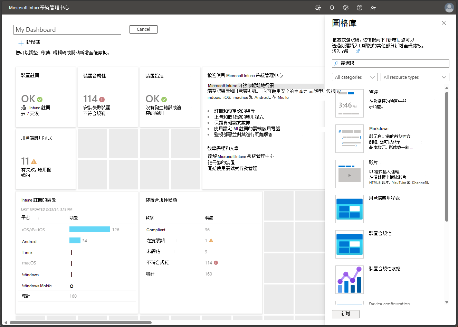Select the 時鐘 tile thumbnail
Image resolution: width=458 pixels, height=327 pixels.
pyautogui.click(x=350, y=103)
